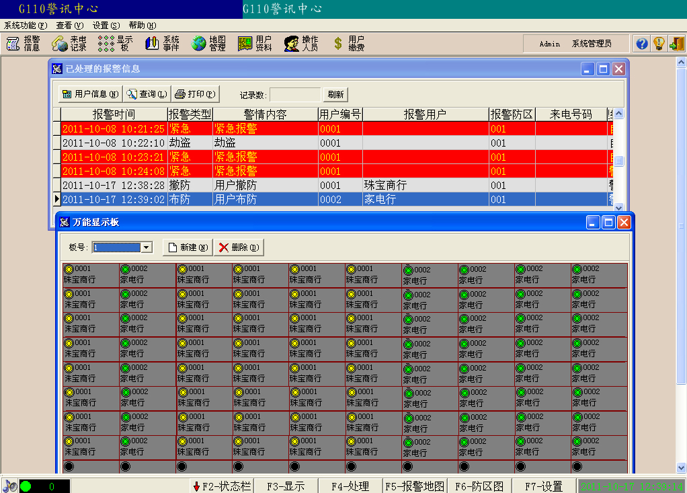Open the 显示板 display board
This screenshot has width=687, height=493.
tap(116, 44)
